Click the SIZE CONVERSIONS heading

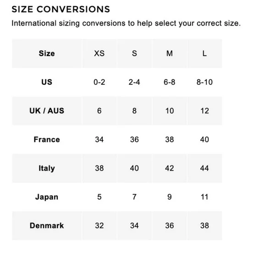click(x=61, y=9)
